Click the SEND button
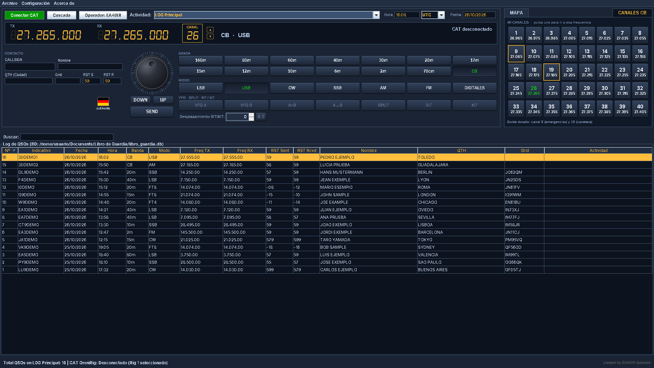 (x=152, y=112)
